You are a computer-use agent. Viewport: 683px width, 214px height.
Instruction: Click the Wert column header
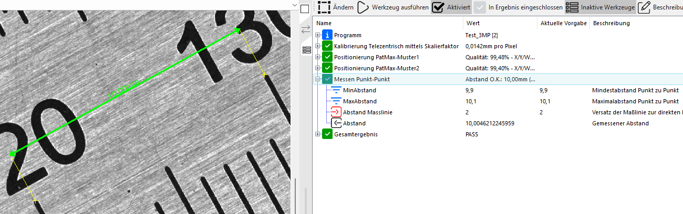coord(472,24)
